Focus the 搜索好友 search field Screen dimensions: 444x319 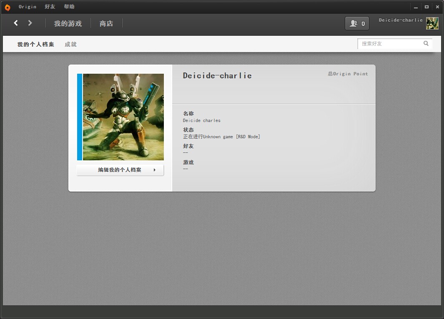point(394,44)
